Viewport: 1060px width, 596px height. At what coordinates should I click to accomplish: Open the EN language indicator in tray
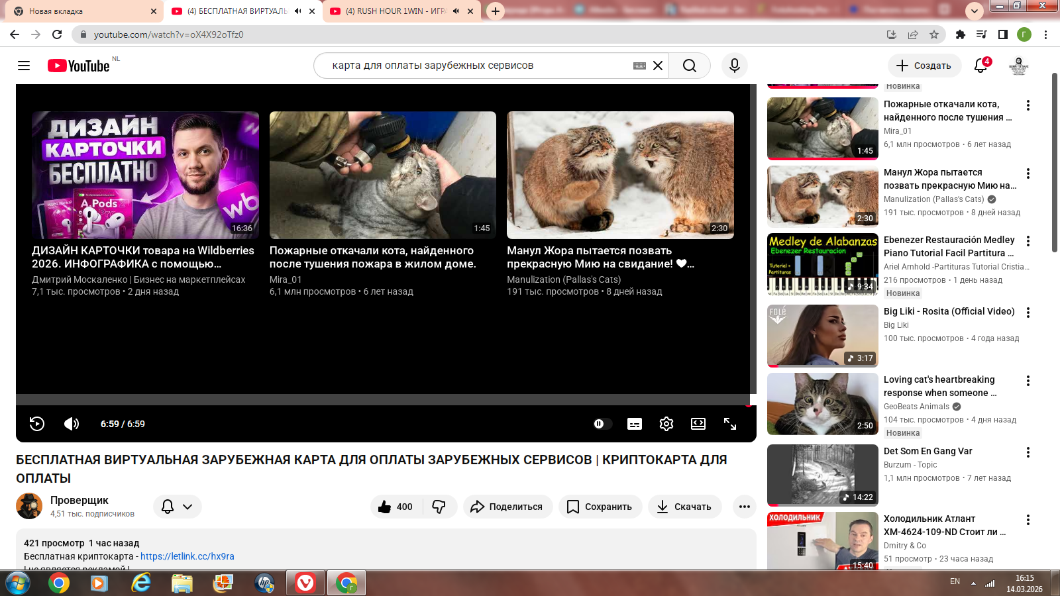[x=955, y=581]
